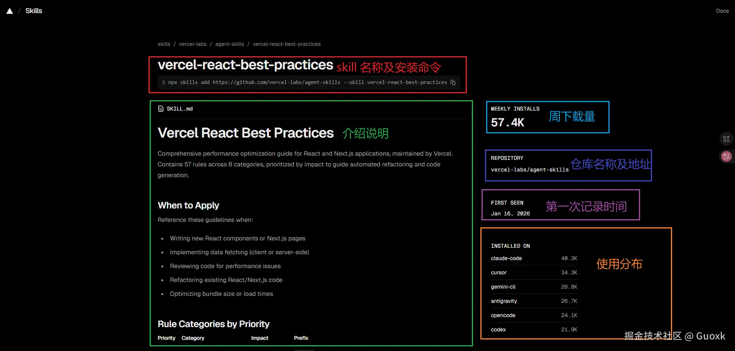Click the 34.3K cursor install count
Screen dimensions: 735x351
tap(569, 272)
